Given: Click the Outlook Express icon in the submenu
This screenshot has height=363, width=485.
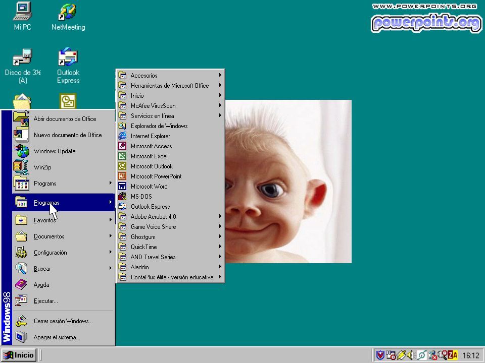Looking at the screenshot, I should point(122,207).
